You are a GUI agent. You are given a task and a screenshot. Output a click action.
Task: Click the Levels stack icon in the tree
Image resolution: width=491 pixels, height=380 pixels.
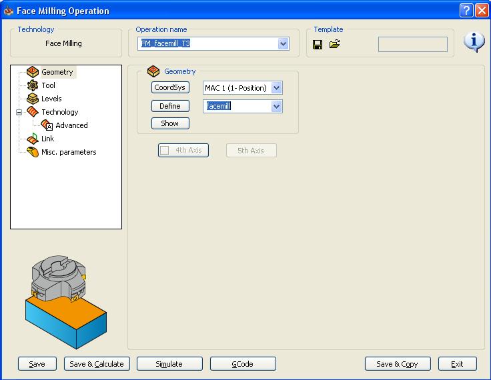[x=33, y=99]
